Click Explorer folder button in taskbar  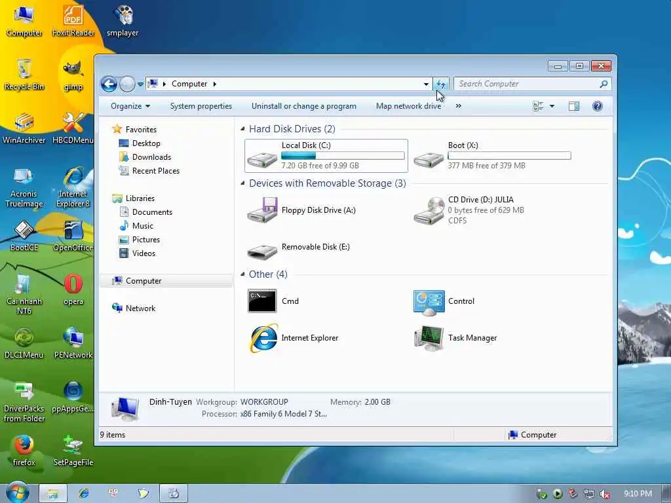(53, 494)
